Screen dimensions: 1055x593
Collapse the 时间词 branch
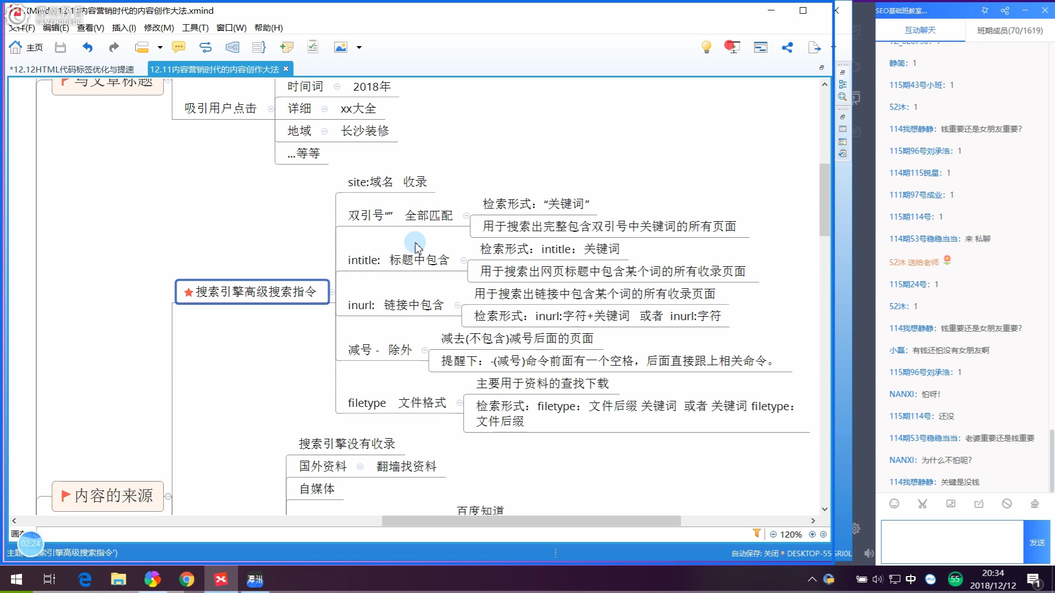pos(337,87)
